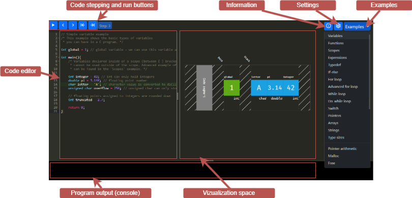Pick the While loop example

[x=347, y=94]
